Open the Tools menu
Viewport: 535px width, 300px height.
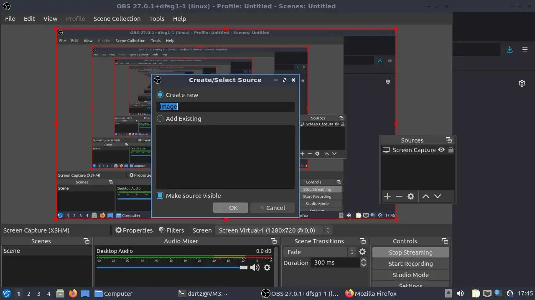(157, 18)
